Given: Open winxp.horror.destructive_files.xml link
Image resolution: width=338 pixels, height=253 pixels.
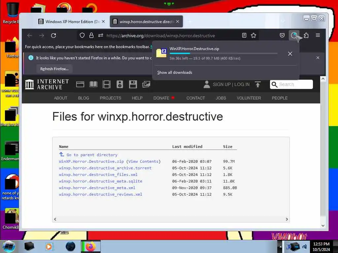Looking at the screenshot, I should tap(98, 175).
